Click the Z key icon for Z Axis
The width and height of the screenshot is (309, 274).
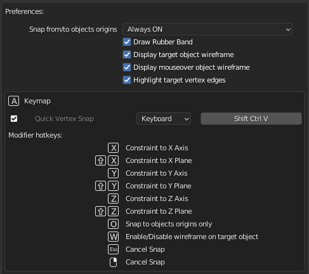[114, 199]
